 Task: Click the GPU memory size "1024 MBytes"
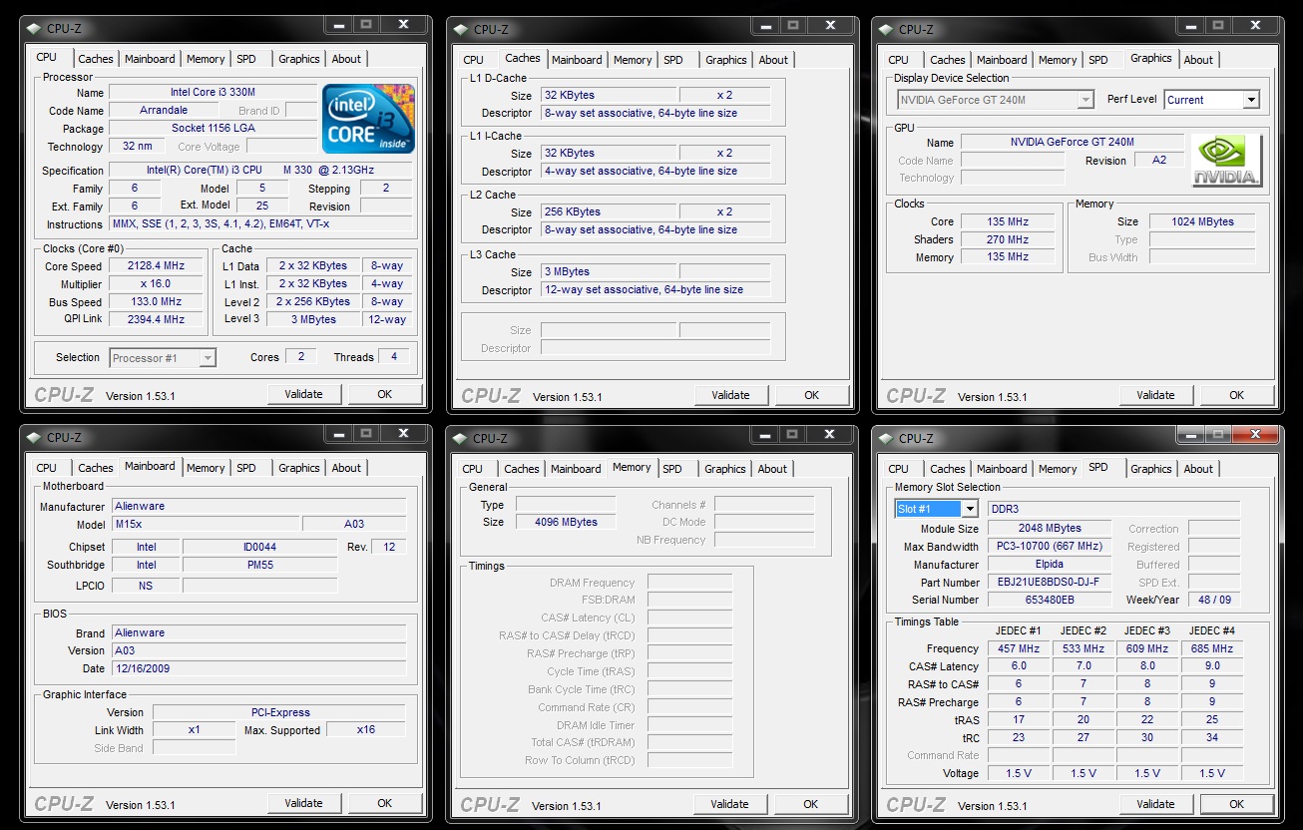point(1203,222)
